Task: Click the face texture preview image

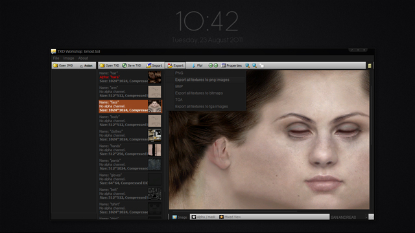Action: [269, 140]
